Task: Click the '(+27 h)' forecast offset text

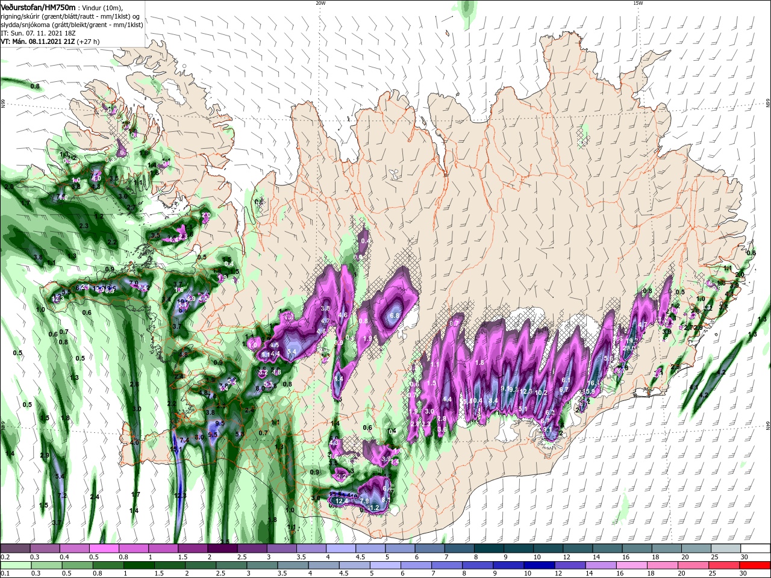Action: [x=88, y=42]
